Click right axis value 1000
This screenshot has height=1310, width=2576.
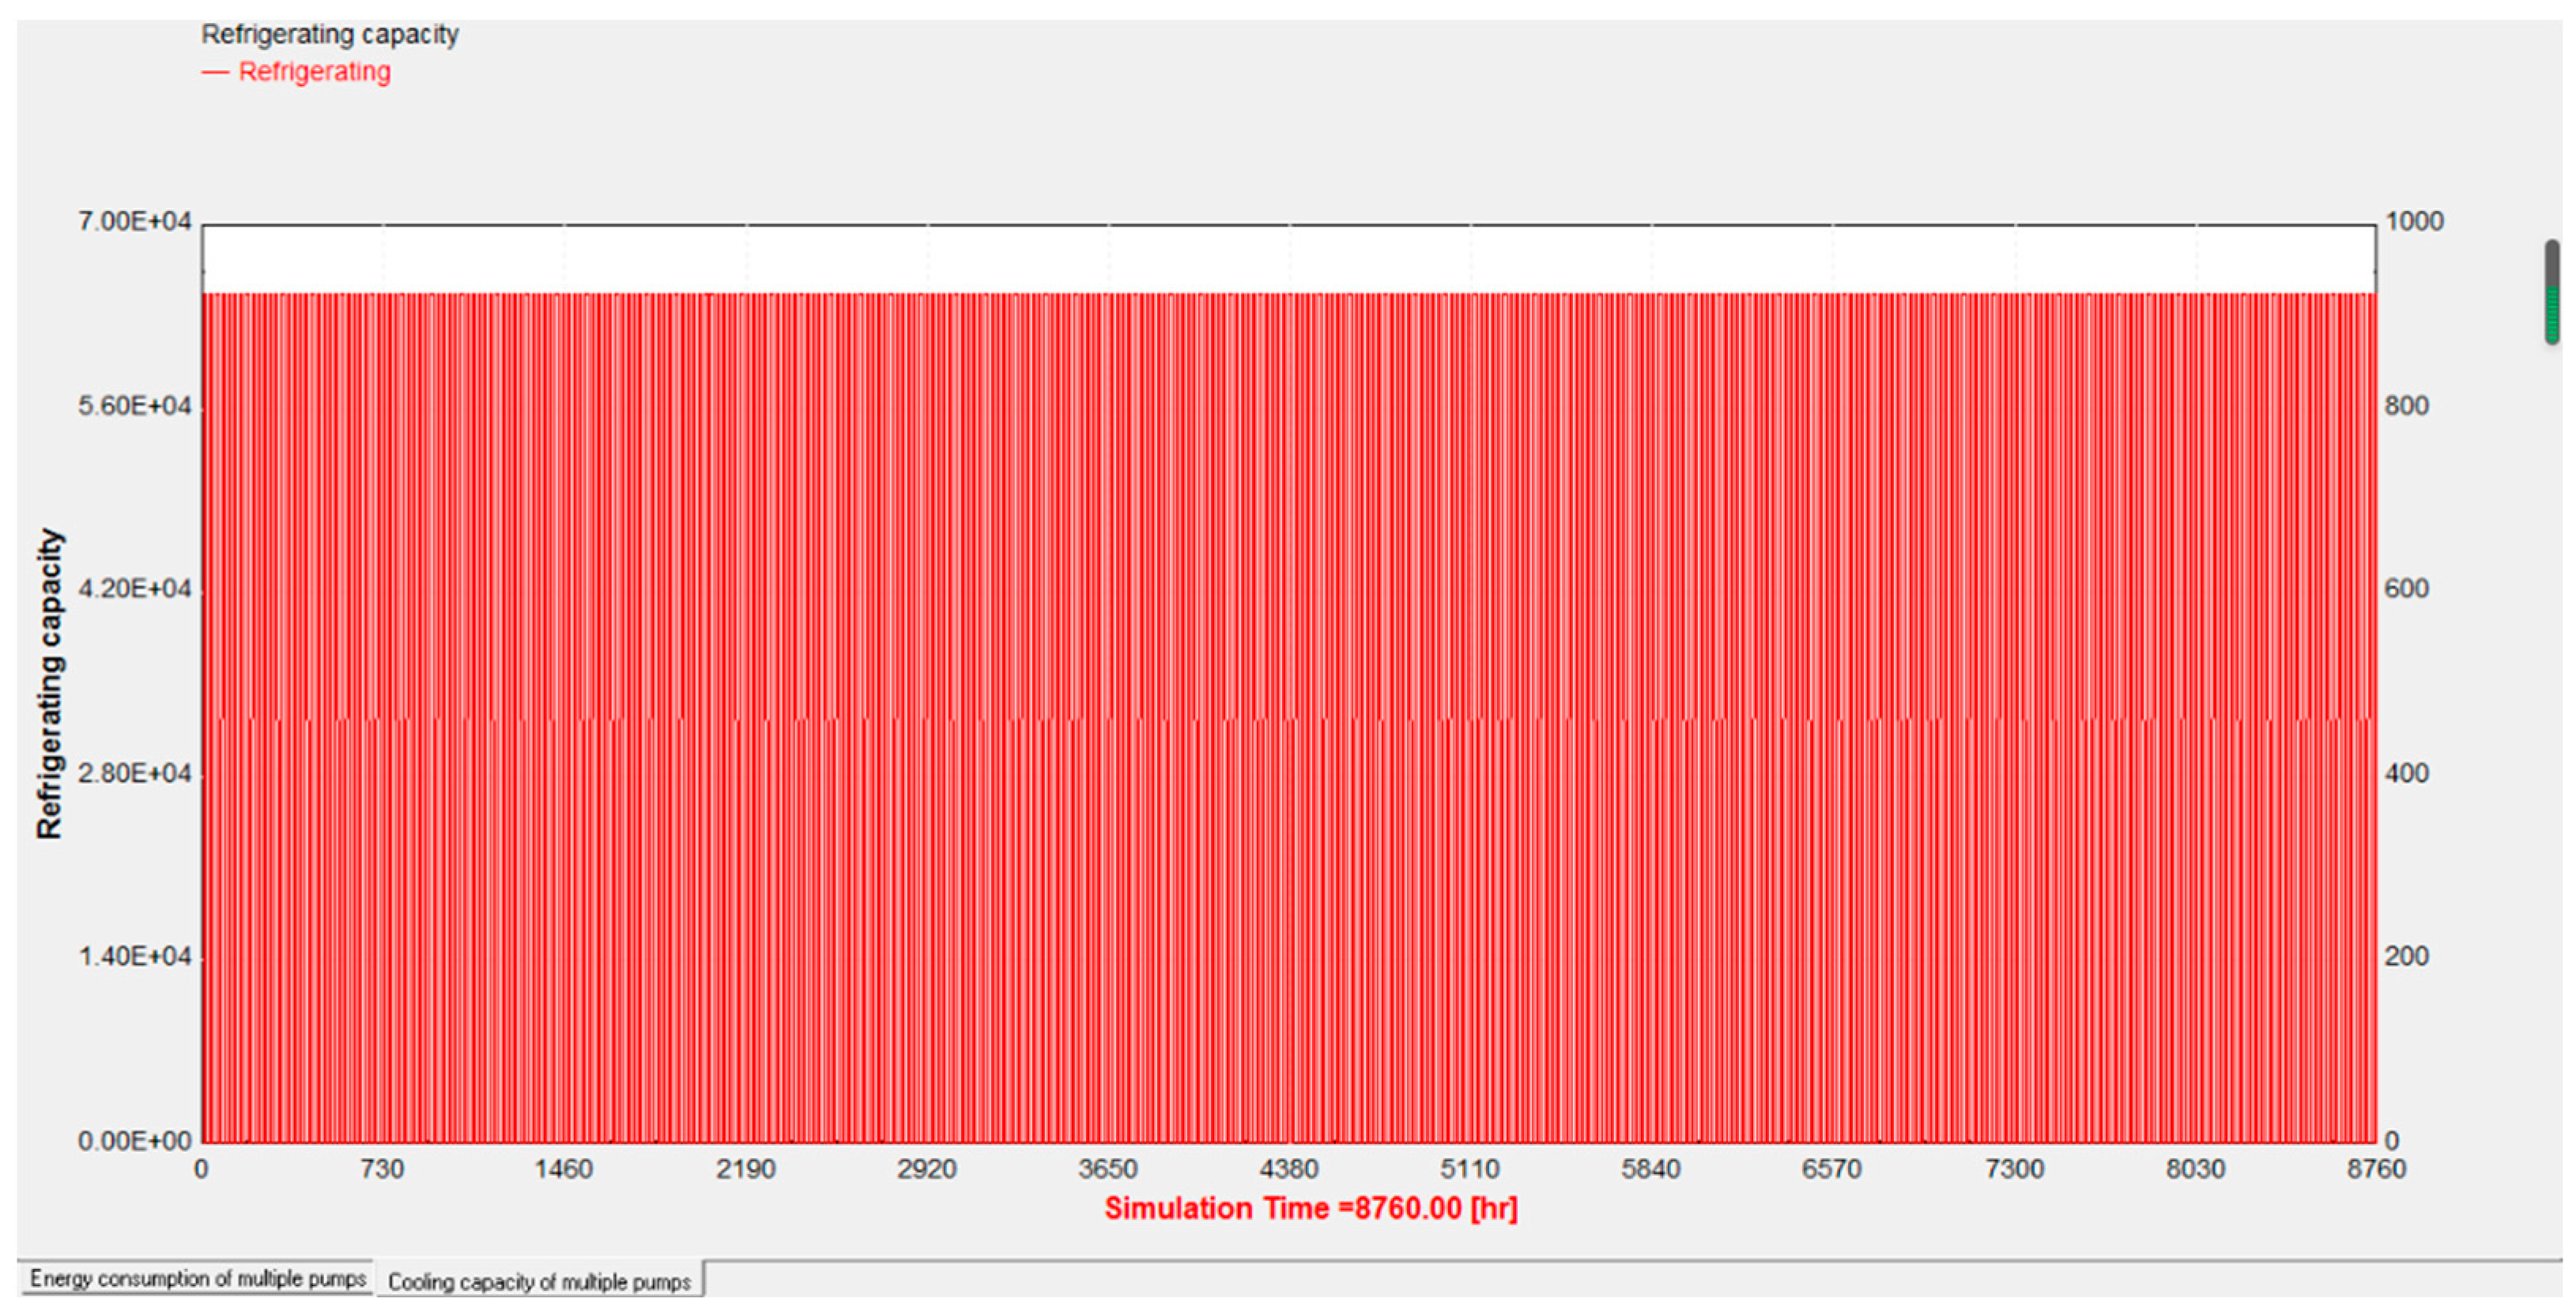2413,220
